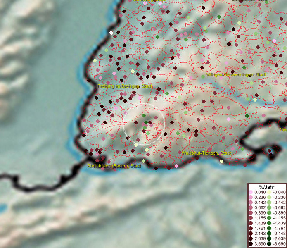
Task: Click the Rheinfelden (Baden), Stadt label
Action: click(114, 166)
